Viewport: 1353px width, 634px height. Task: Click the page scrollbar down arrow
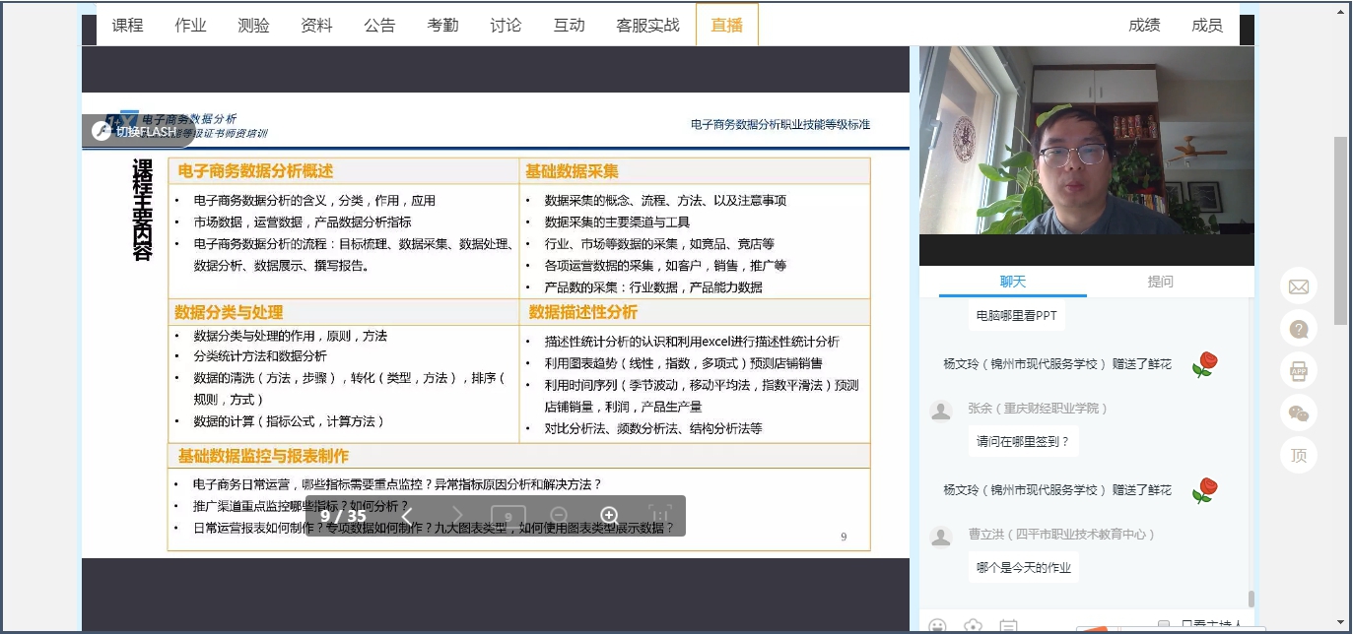click(x=1340, y=621)
